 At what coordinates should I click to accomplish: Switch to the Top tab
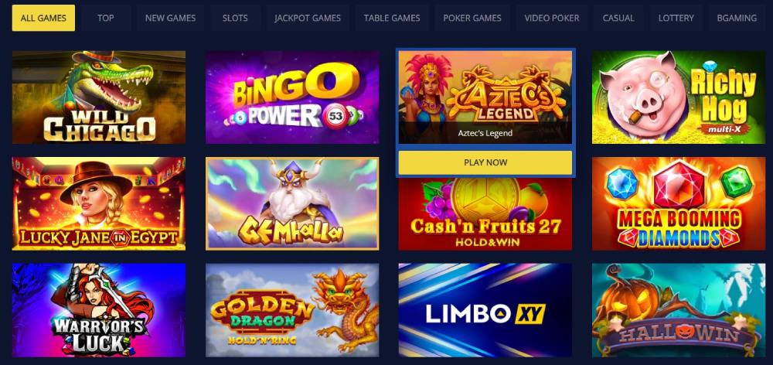pos(105,19)
